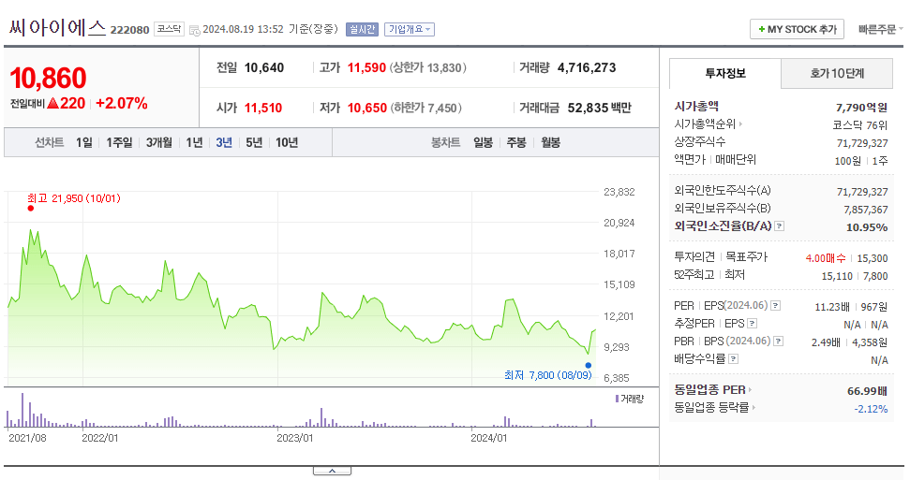Click the 시가총액 value 7,790억원
The width and height of the screenshot is (910, 480).
click(x=862, y=108)
